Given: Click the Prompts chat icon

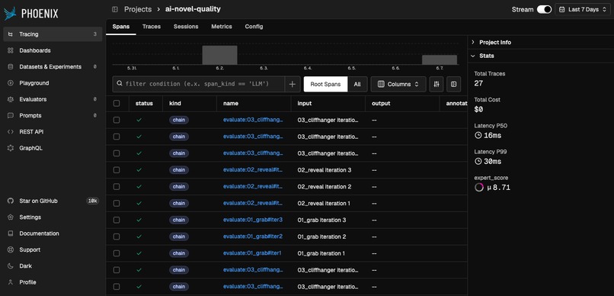Looking at the screenshot, I should pyautogui.click(x=11, y=116).
